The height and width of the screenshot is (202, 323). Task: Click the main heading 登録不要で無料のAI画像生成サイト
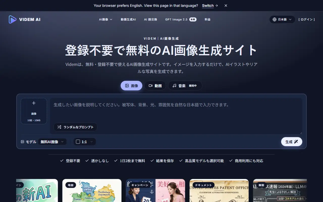(x=161, y=50)
